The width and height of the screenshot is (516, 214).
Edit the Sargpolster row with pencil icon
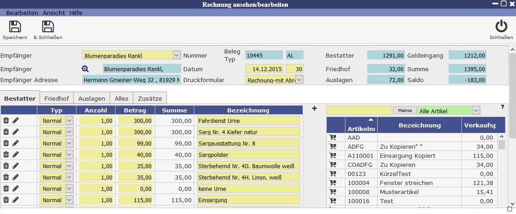tap(16, 155)
